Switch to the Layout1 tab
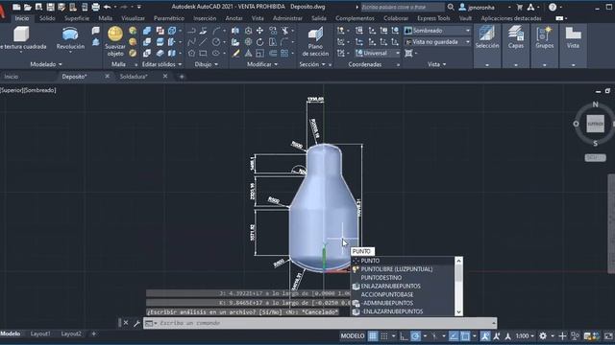 coord(40,334)
